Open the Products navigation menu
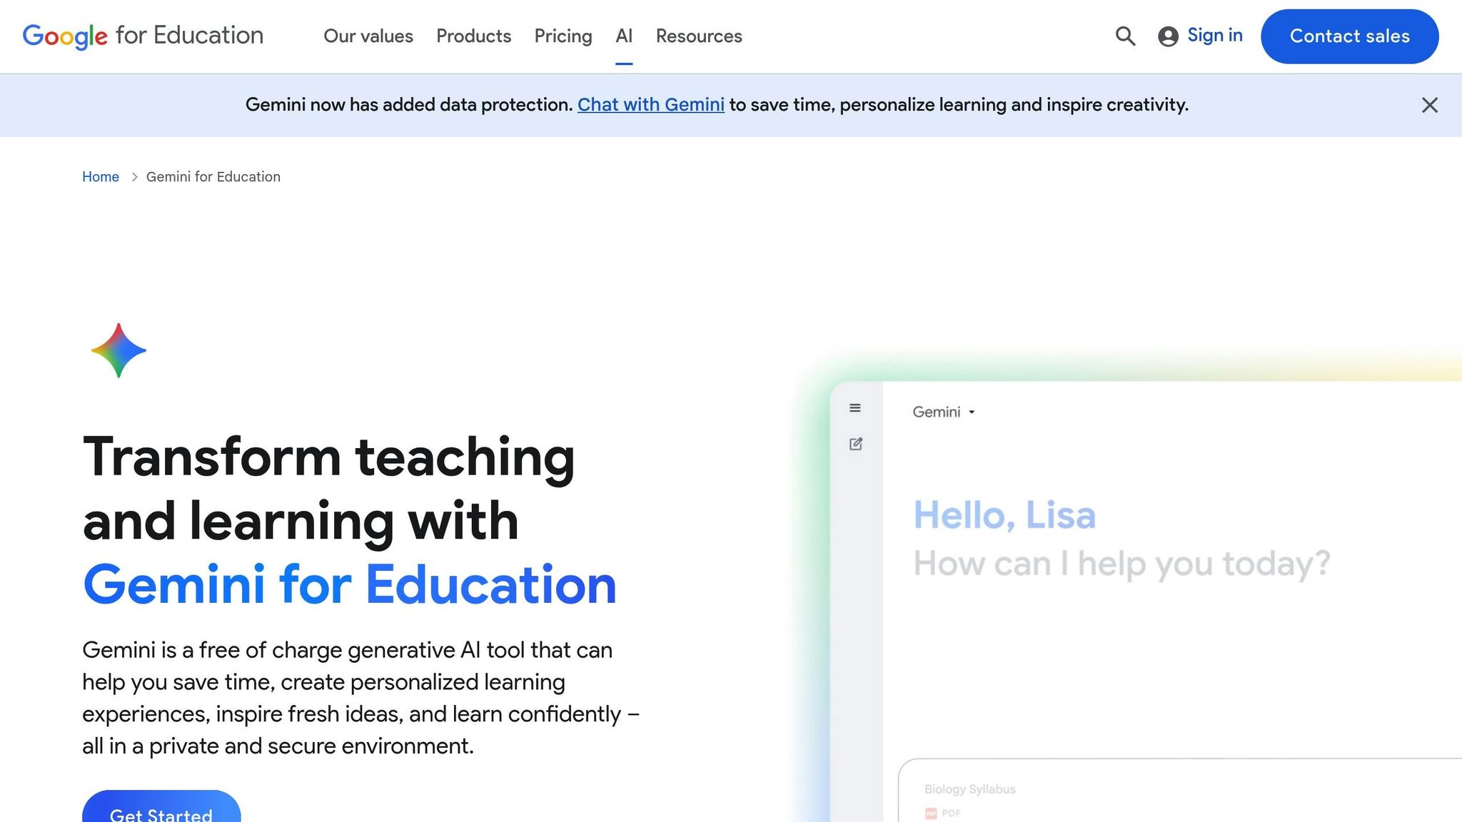This screenshot has width=1462, height=822. click(473, 36)
